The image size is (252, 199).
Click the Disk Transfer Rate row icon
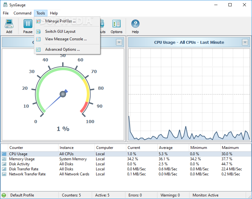tap(4, 169)
